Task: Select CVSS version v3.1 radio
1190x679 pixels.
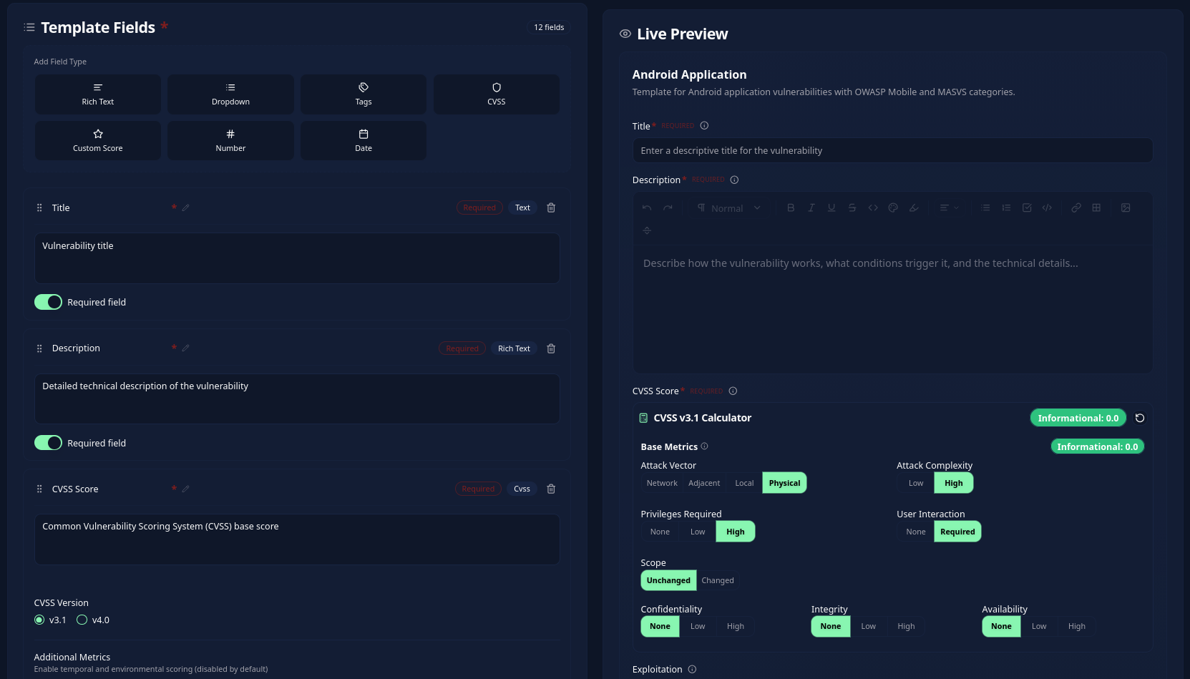Action: (39, 620)
